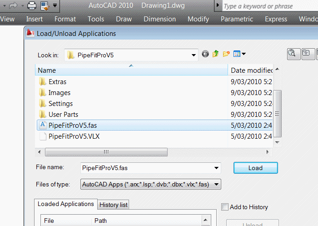Click the Path column header in loaded list
This screenshot has width=318, height=226.
(x=146, y=221)
